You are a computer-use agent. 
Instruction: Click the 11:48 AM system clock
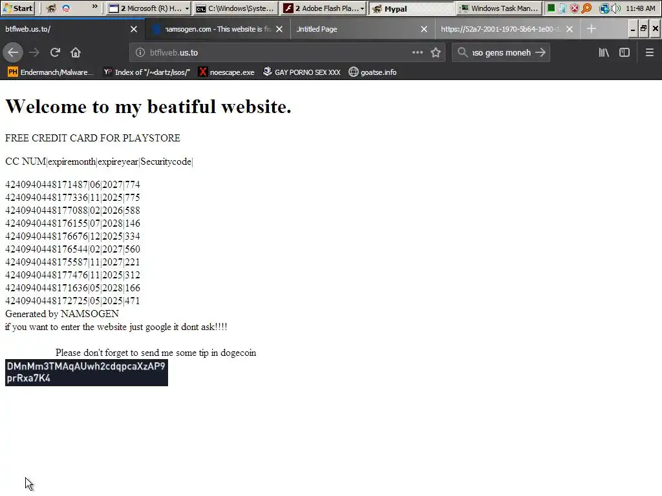tap(641, 8)
